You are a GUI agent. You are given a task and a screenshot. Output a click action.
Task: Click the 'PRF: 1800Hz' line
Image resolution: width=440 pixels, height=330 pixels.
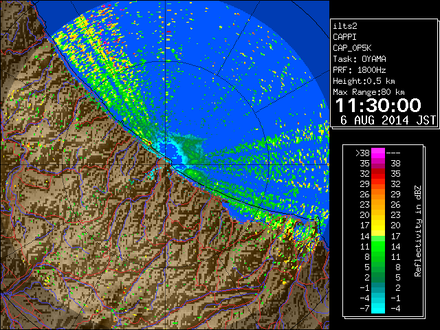tap(360, 70)
